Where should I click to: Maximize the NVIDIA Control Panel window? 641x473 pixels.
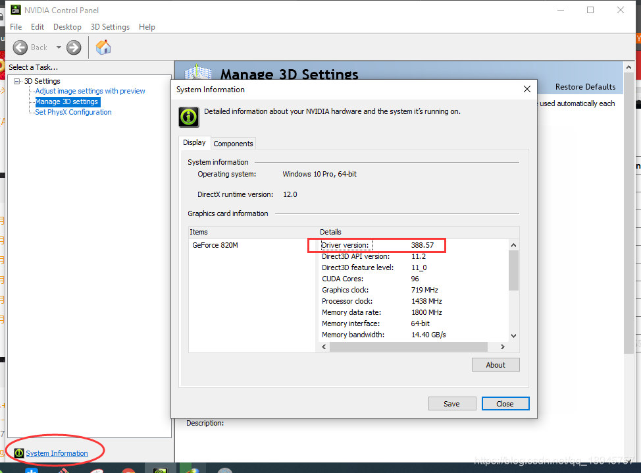[590, 10]
